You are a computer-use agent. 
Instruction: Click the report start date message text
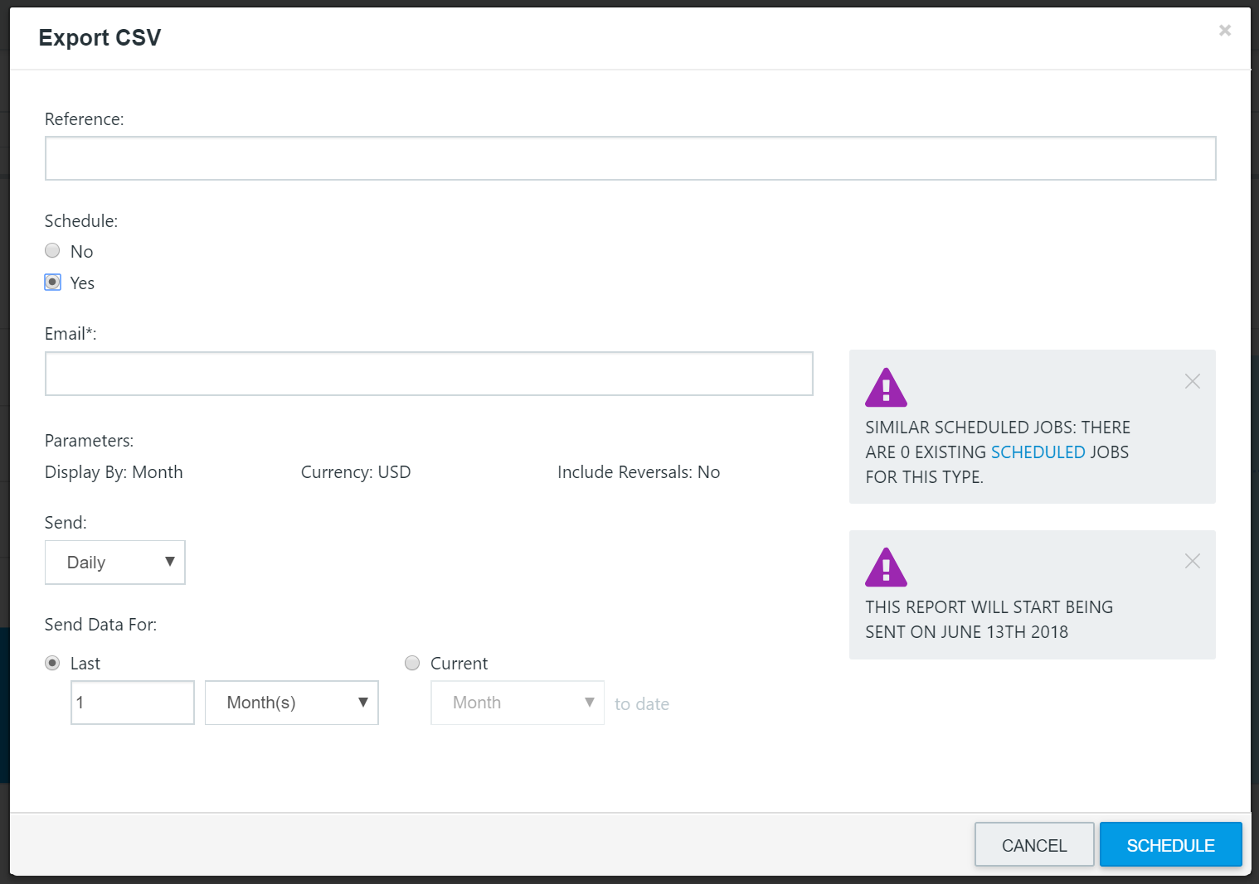[989, 620]
